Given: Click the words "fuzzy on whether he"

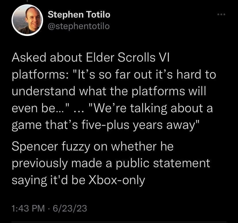Looking at the screenshot, I should coord(118,147).
